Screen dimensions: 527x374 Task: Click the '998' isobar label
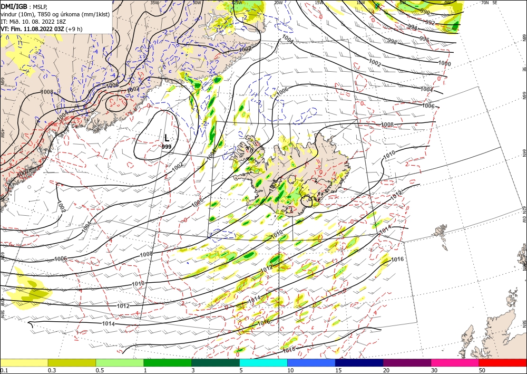point(392,42)
